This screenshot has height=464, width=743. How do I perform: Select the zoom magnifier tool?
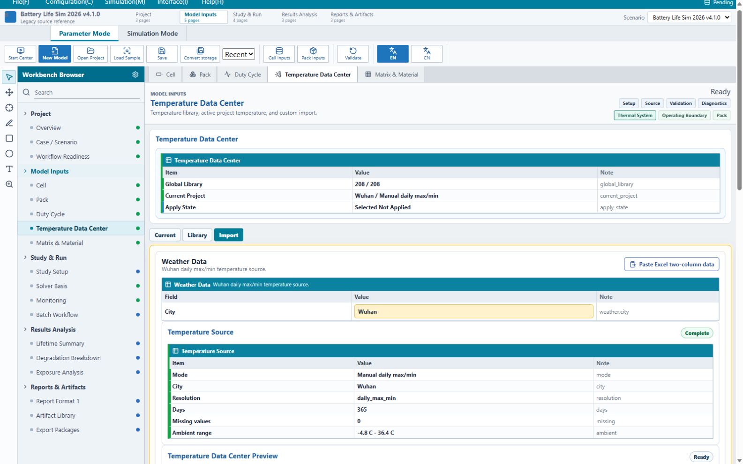(9, 184)
